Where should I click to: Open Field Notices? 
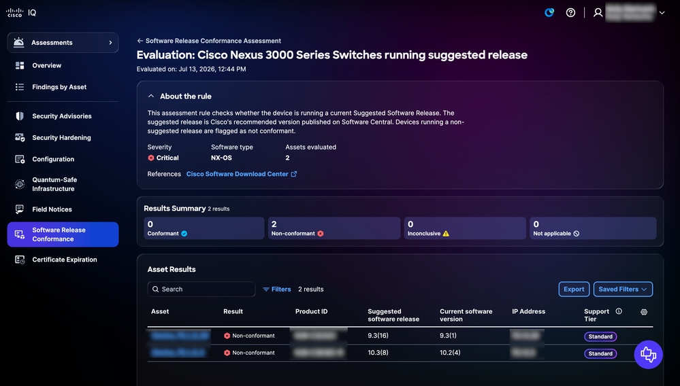52,209
